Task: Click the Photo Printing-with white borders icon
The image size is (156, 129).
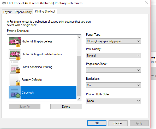Action: 15,54
